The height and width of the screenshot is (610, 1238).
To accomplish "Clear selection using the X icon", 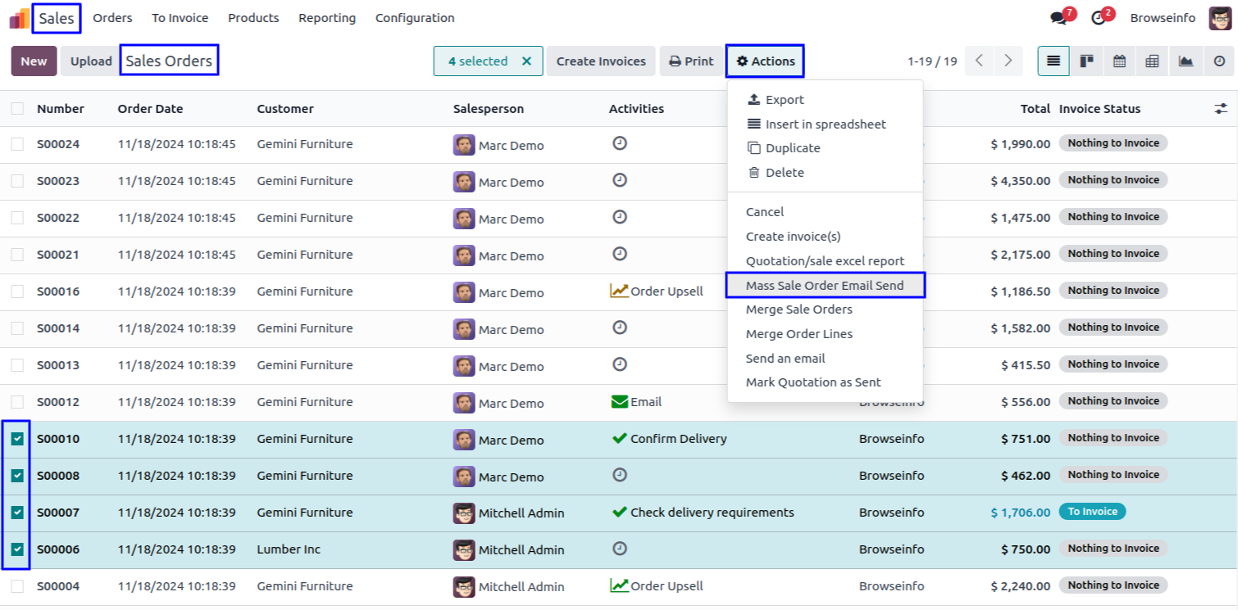I will click(x=526, y=61).
